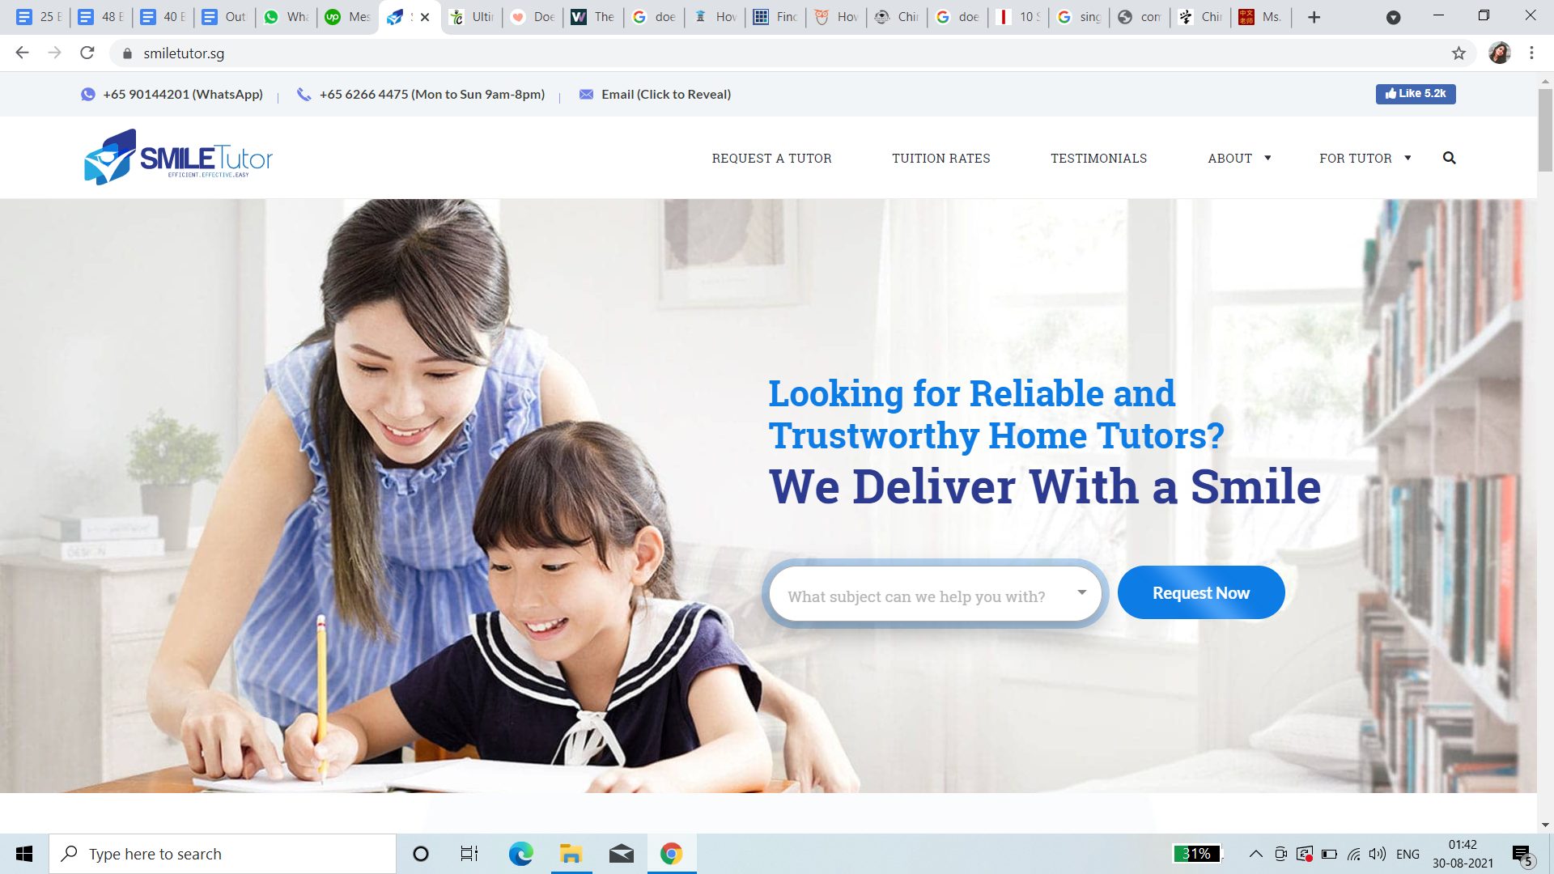Screen dimensions: 1554x874
Task: Click the Request Now button
Action: (1200, 593)
